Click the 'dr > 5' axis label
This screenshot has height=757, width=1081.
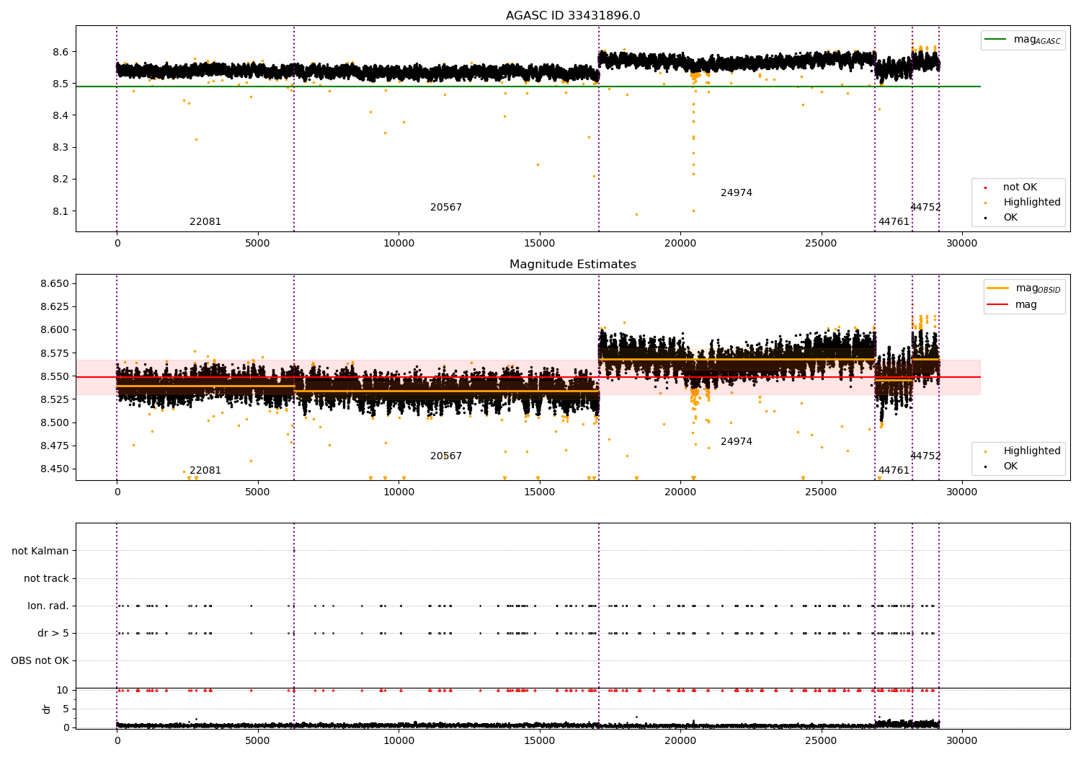pyautogui.click(x=53, y=634)
